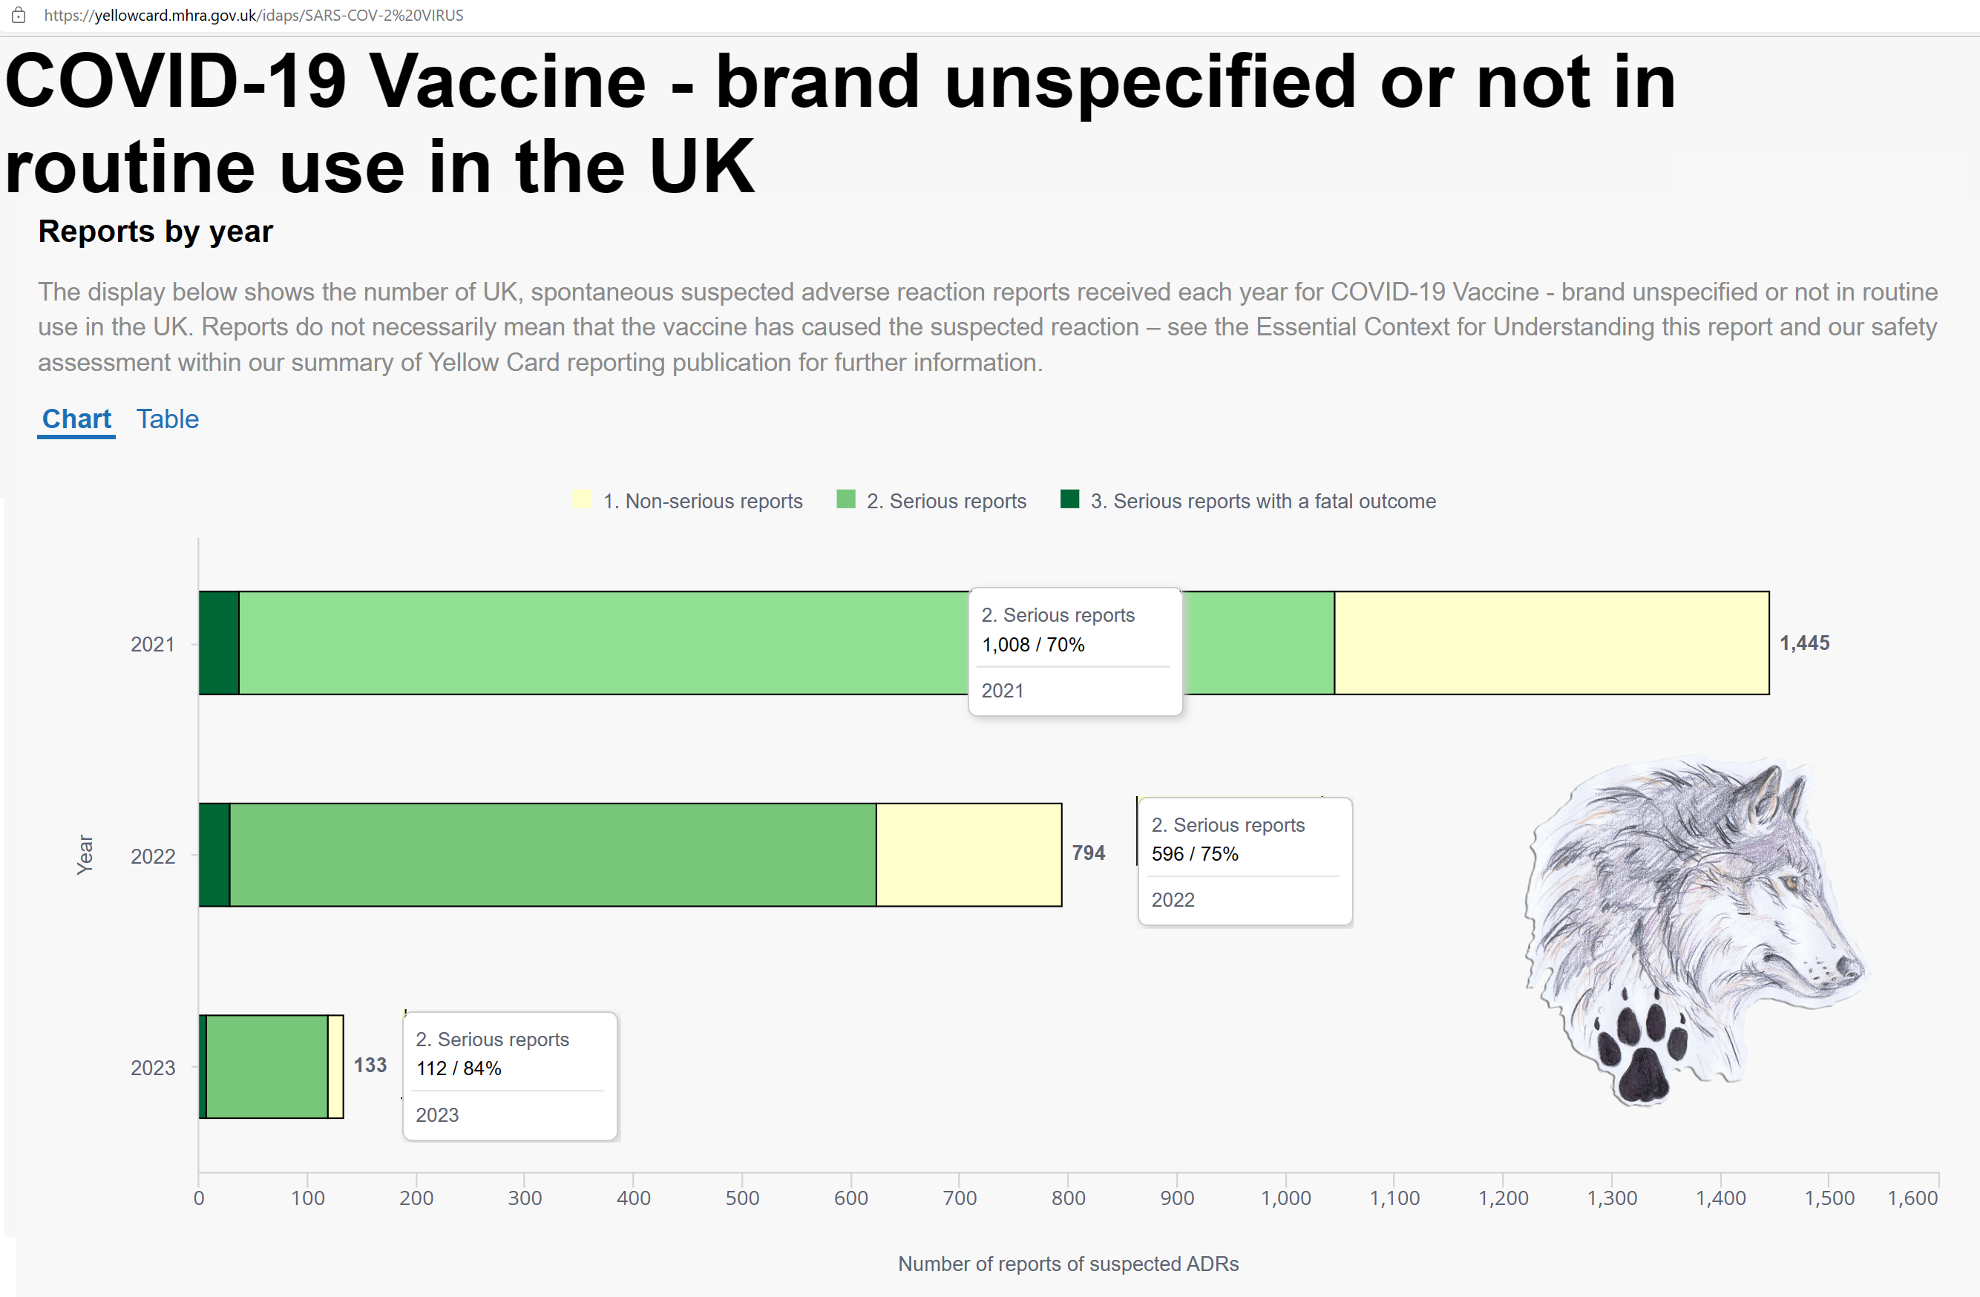Switch to the Chart tab
The width and height of the screenshot is (1980, 1297).
(x=76, y=419)
